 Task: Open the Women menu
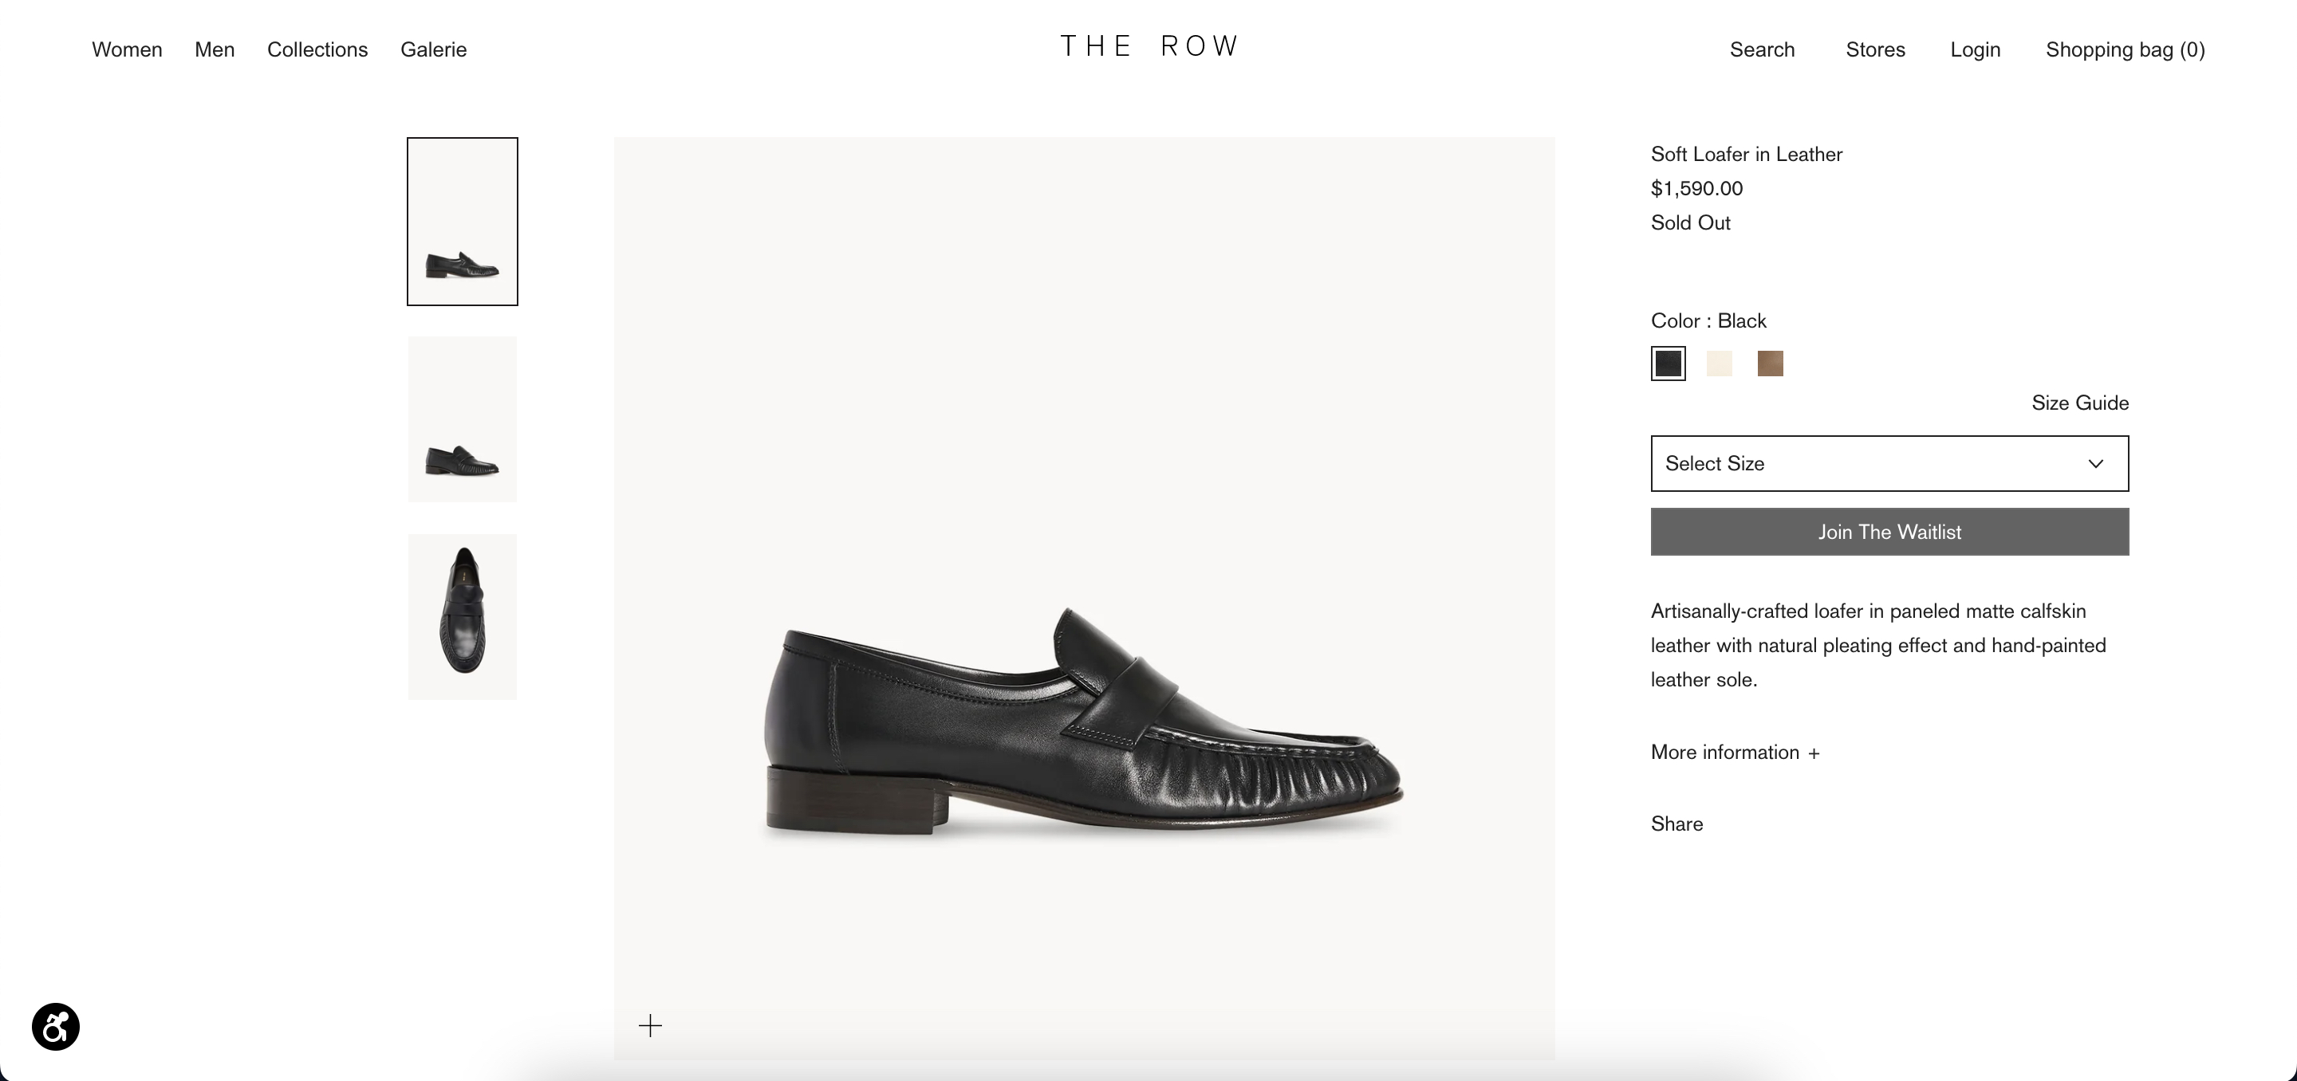(127, 50)
